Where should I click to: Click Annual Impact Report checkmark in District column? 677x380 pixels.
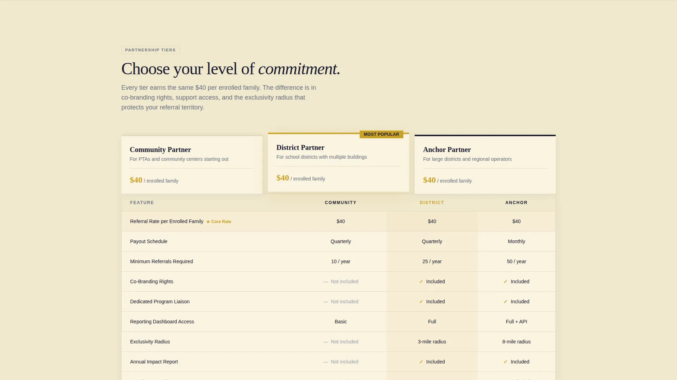click(x=421, y=362)
